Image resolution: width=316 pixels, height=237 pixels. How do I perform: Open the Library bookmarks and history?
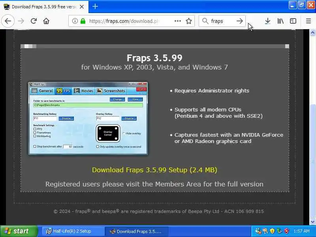point(280,21)
